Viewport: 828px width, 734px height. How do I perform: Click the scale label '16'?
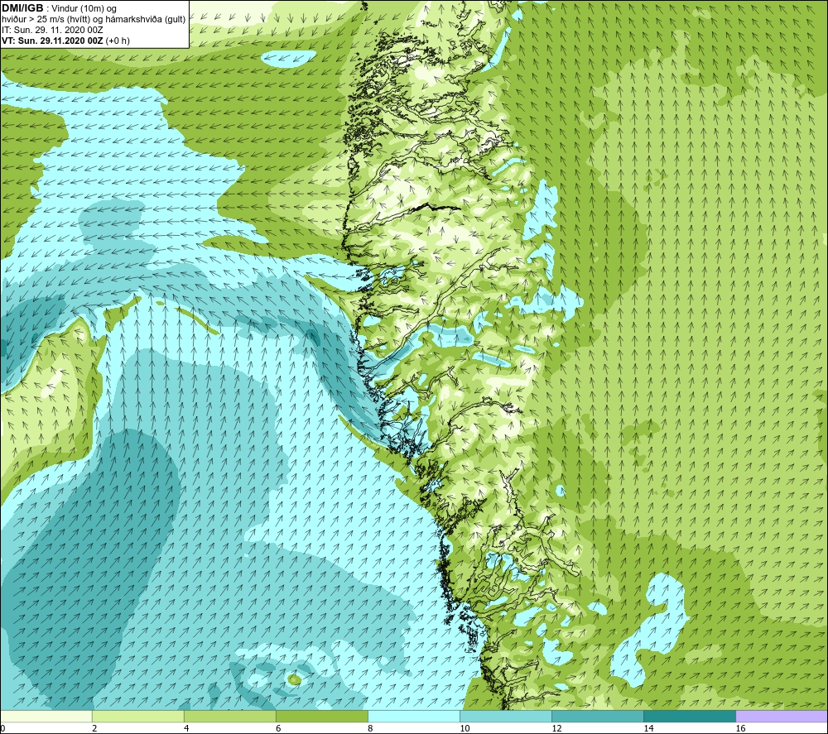740,728
